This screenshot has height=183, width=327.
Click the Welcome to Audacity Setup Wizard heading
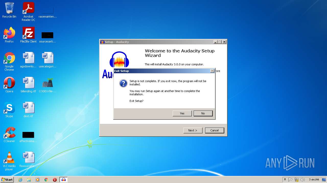point(180,53)
